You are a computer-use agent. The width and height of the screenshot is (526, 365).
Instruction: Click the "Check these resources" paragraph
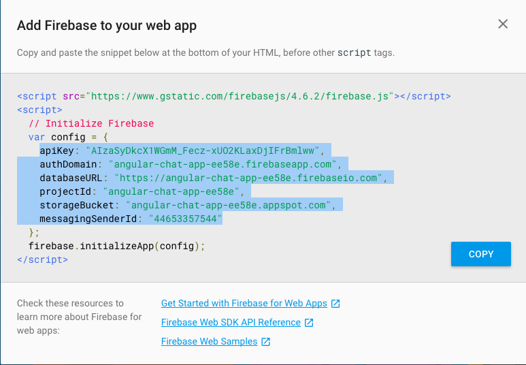point(79,317)
